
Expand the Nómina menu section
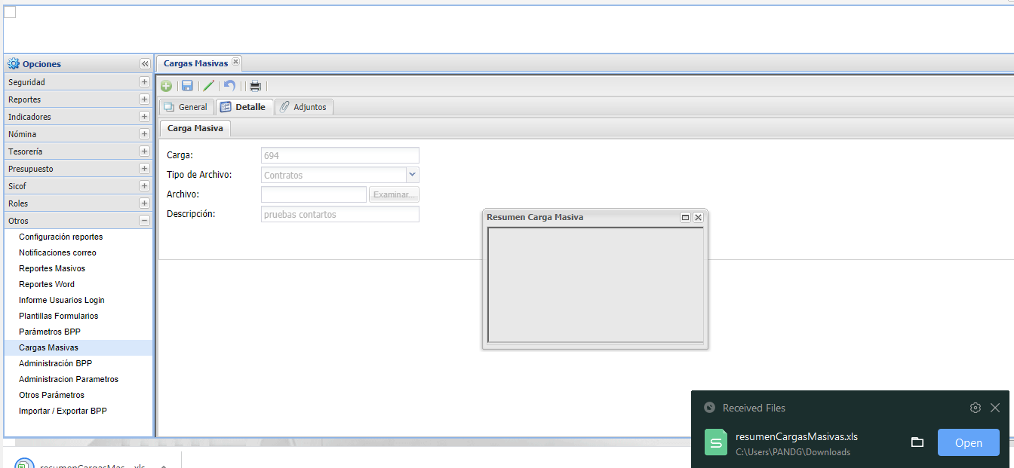tap(144, 134)
